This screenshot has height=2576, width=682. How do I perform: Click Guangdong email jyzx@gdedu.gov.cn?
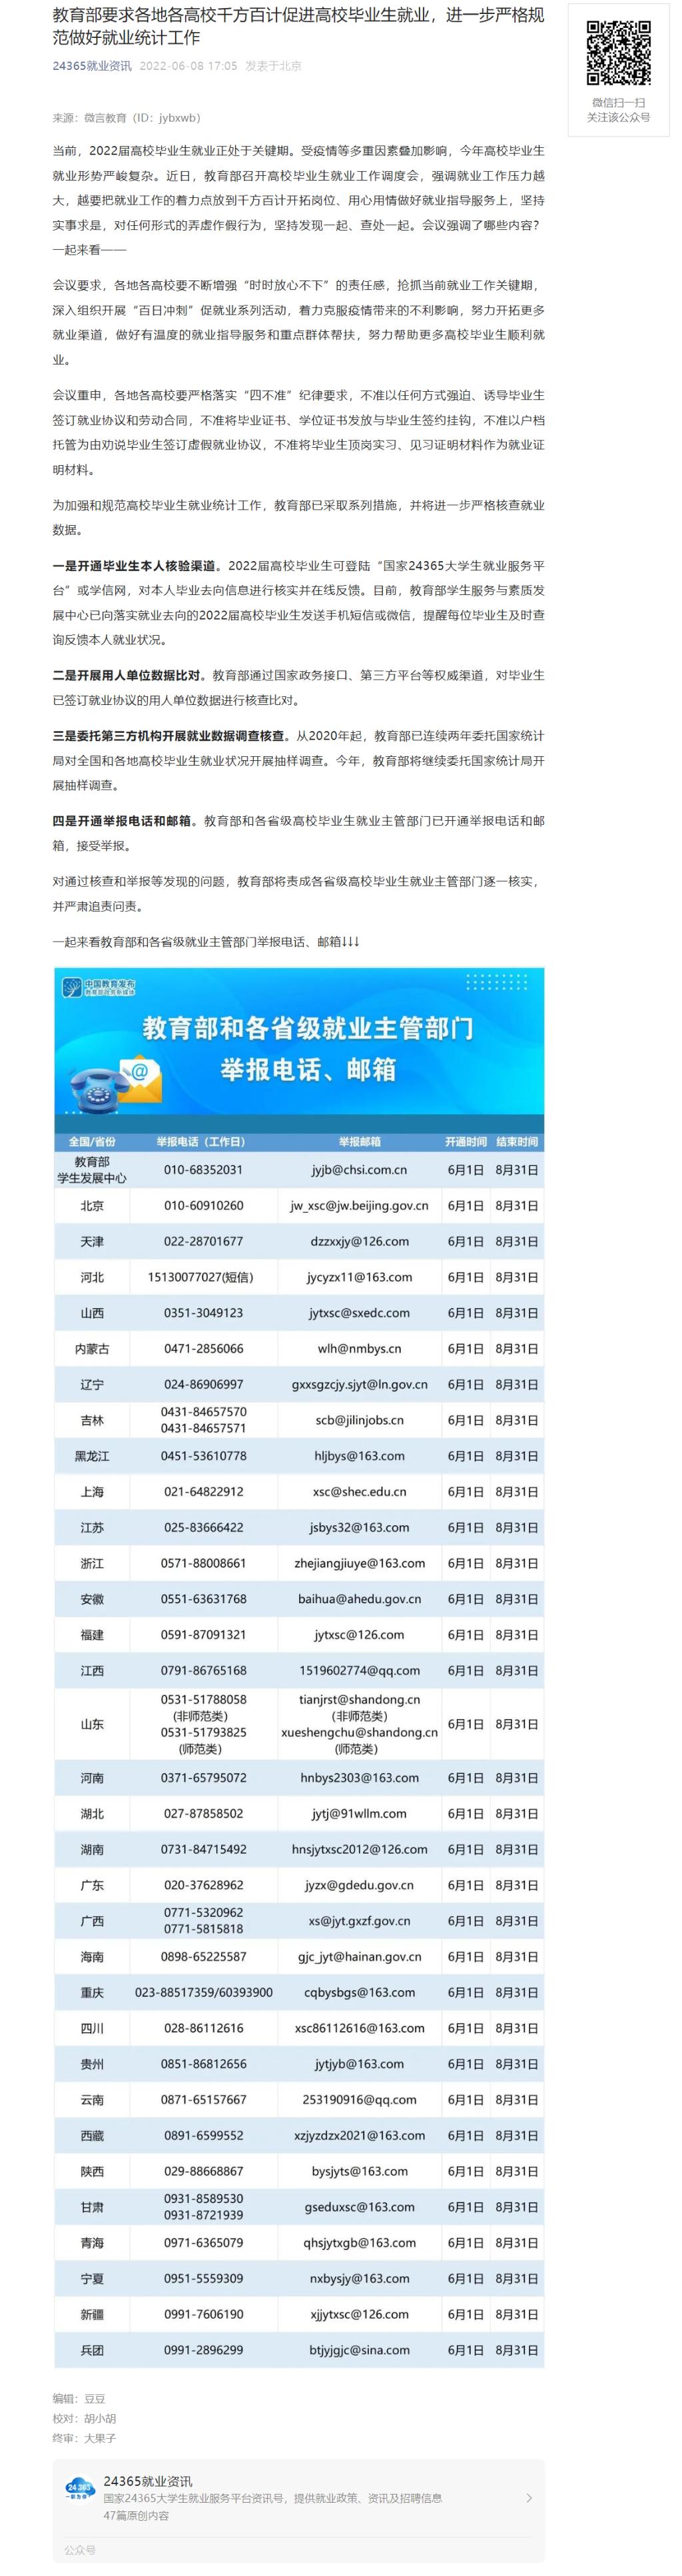click(x=359, y=1884)
